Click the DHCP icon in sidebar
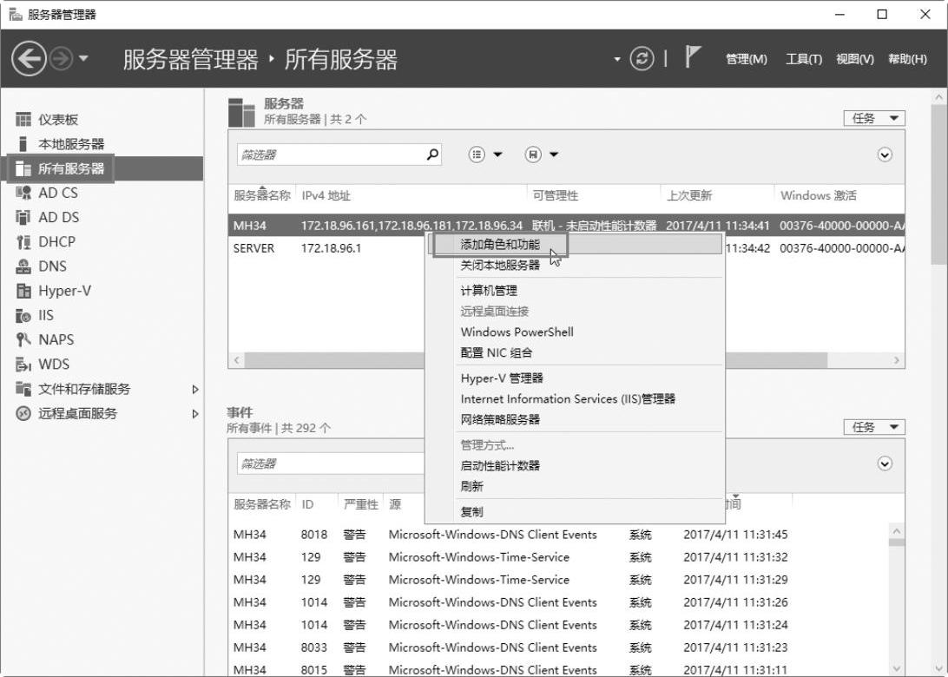This screenshot has height=677, width=948. [23, 242]
